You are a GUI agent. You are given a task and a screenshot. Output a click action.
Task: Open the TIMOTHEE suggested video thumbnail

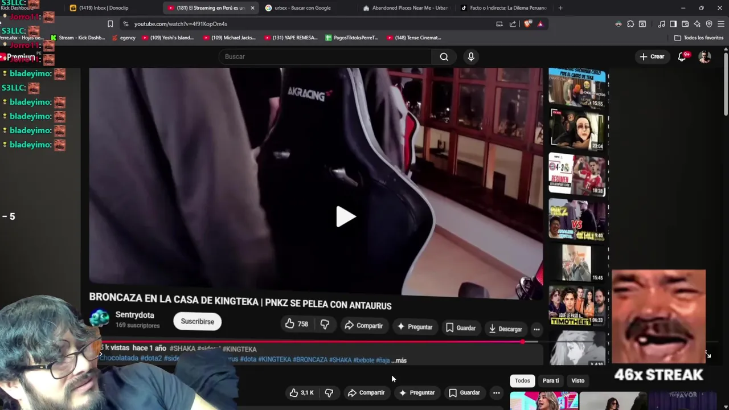(x=576, y=306)
